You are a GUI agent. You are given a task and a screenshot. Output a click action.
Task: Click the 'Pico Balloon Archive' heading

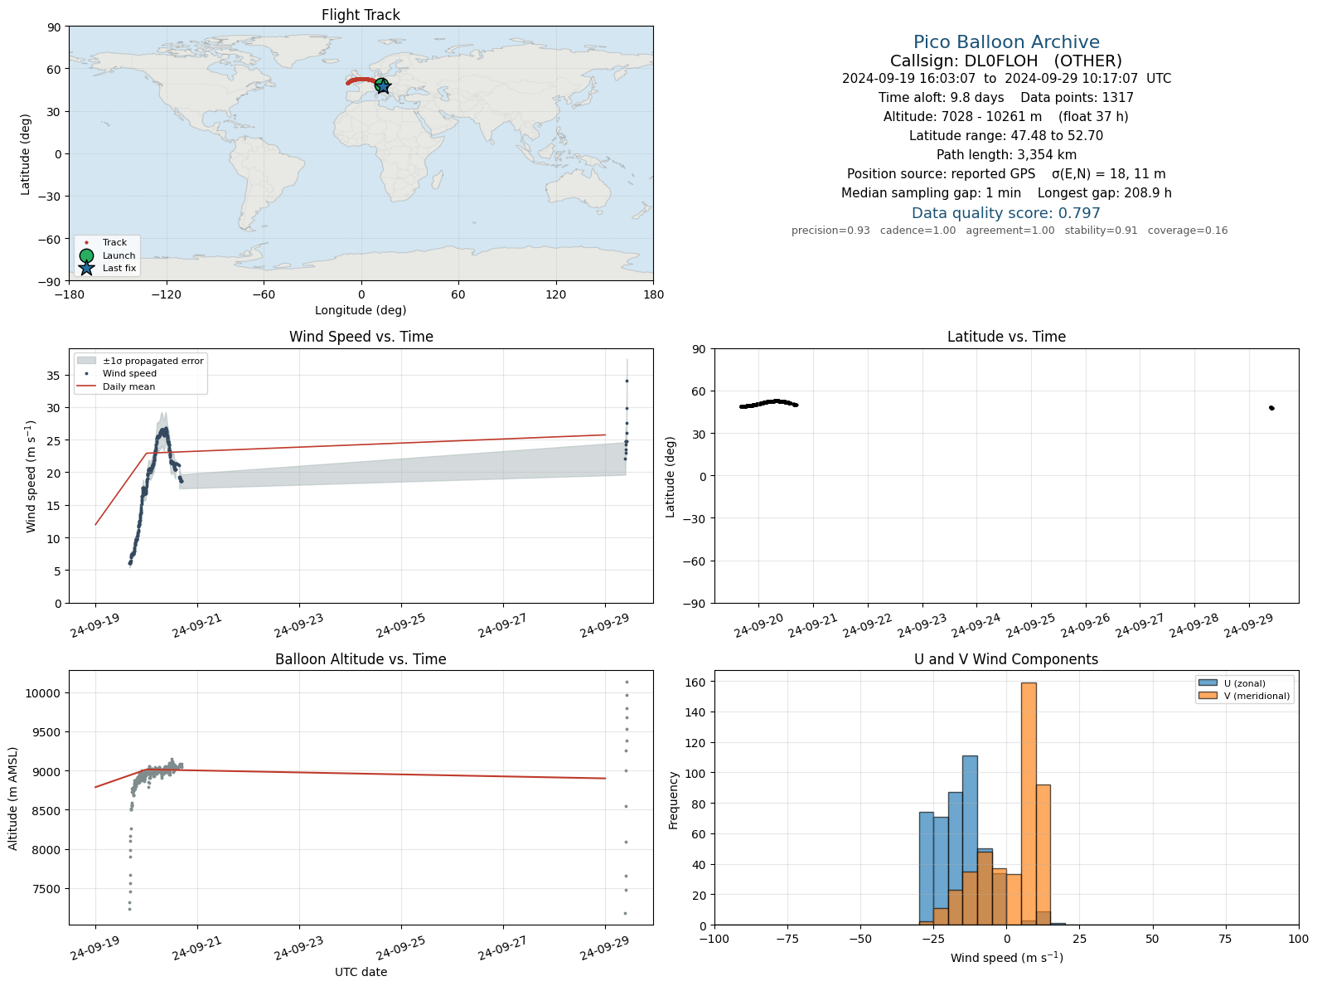point(1006,42)
